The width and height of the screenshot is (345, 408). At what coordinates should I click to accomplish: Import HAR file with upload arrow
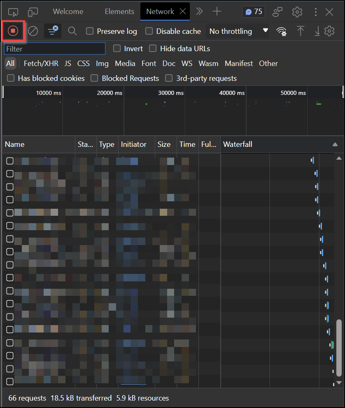click(x=301, y=31)
